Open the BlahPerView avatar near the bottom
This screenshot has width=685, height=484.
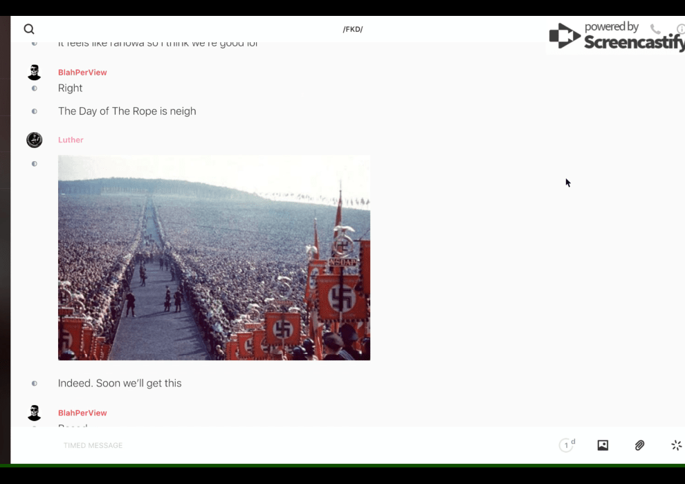(x=35, y=413)
